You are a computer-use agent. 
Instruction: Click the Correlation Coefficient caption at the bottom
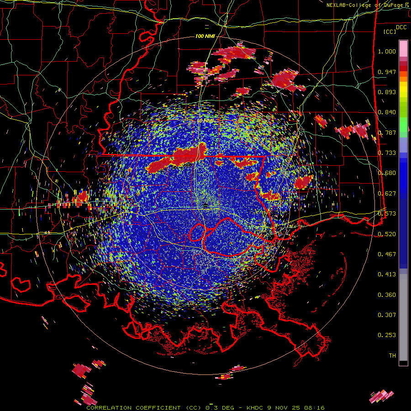205,408
